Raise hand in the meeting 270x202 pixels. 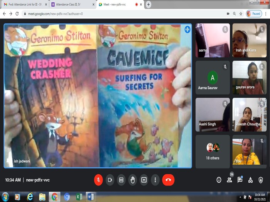click(133, 180)
